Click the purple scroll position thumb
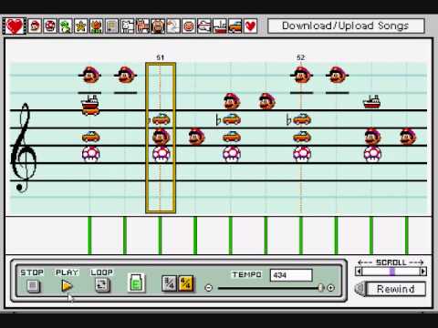Viewport: 438px width, 328px height. pyautogui.click(x=392, y=272)
